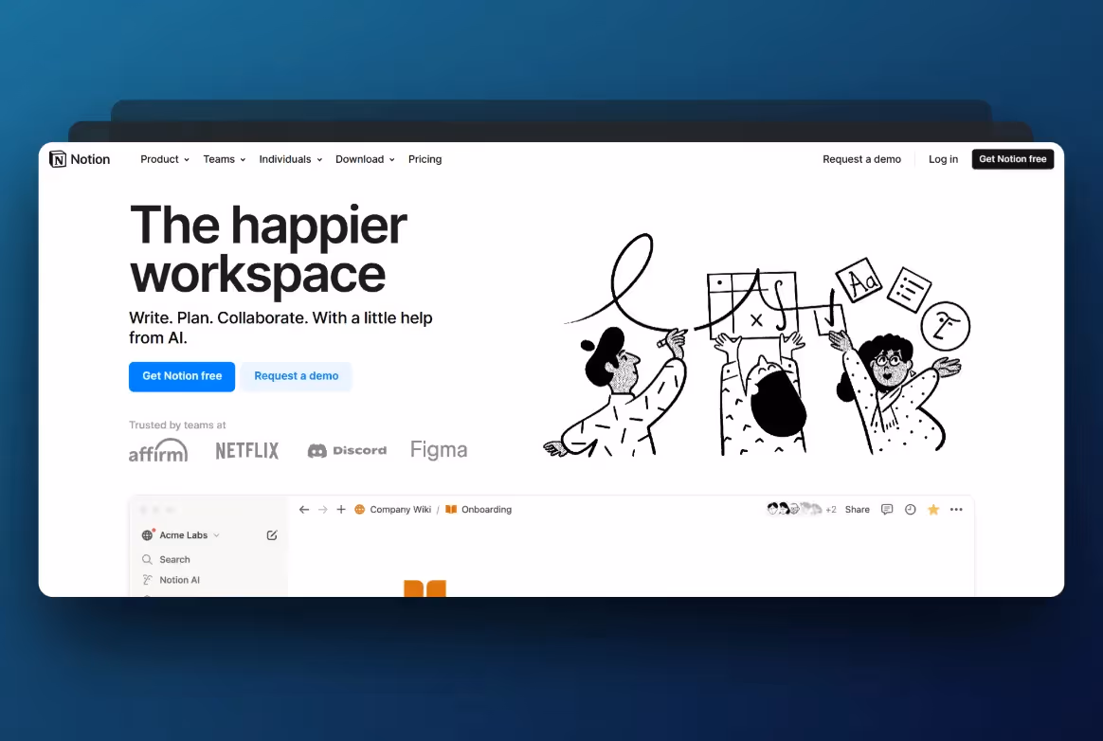
Task: Click the Netflix logo
Action: tap(247, 450)
